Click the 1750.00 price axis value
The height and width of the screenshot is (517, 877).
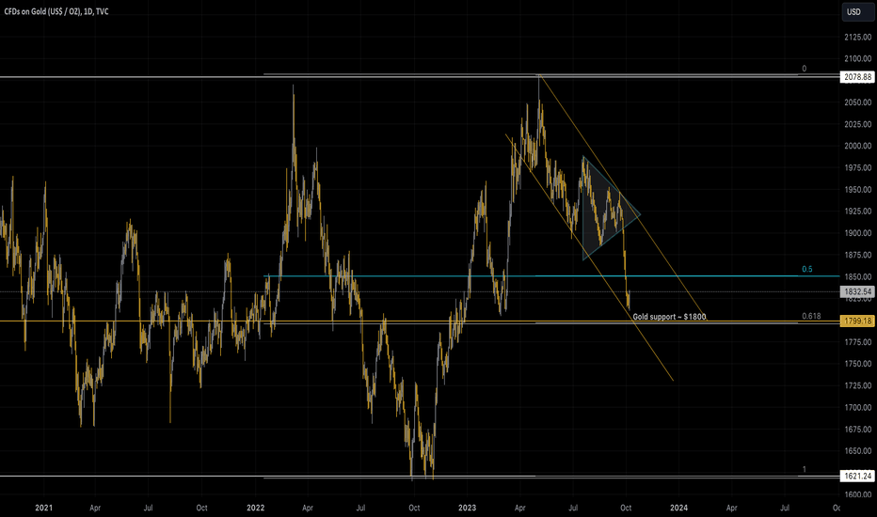[857, 364]
